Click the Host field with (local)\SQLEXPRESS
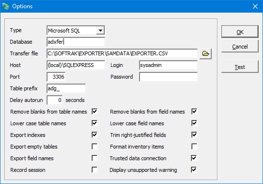 76,65
